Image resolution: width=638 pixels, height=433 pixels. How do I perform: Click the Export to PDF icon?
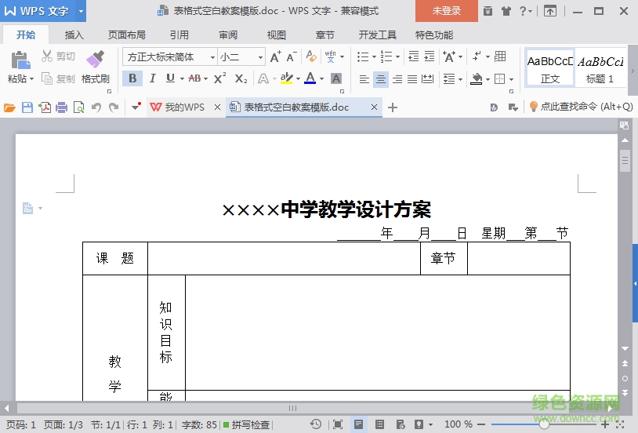click(45, 107)
